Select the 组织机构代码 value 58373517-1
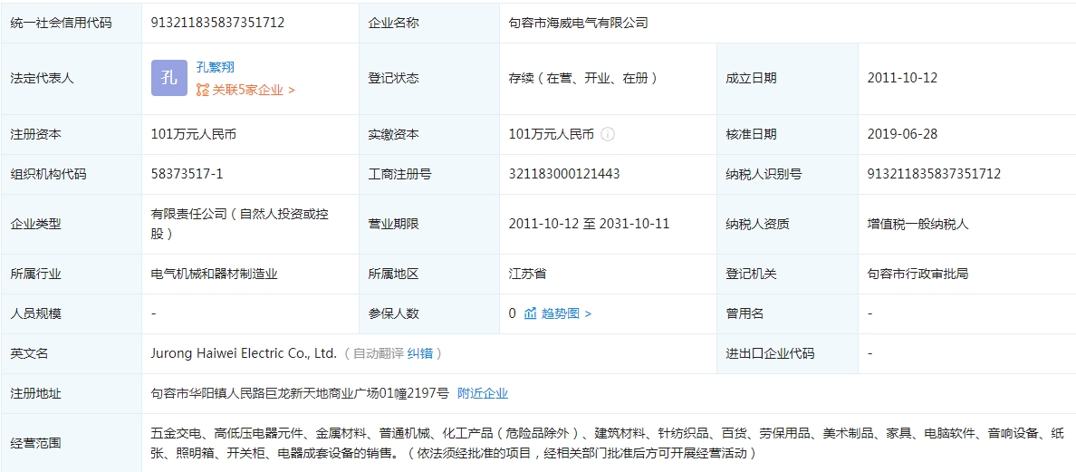 [x=187, y=174]
